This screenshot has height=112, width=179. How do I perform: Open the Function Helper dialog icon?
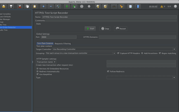[130, 6]
